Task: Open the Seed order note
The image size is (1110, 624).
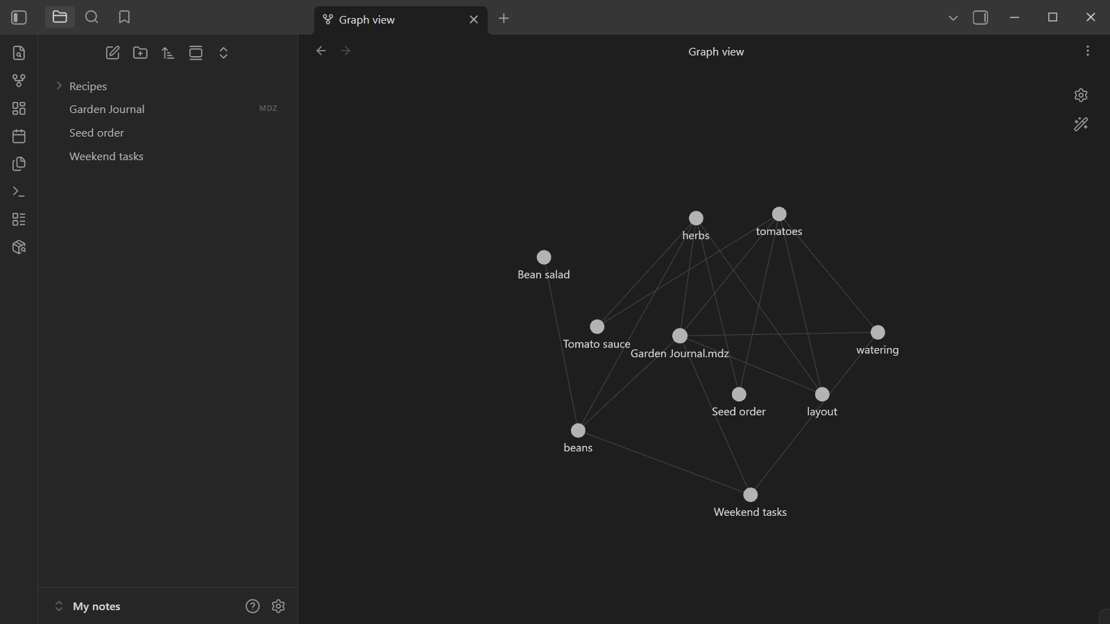Action: pos(168,132)
